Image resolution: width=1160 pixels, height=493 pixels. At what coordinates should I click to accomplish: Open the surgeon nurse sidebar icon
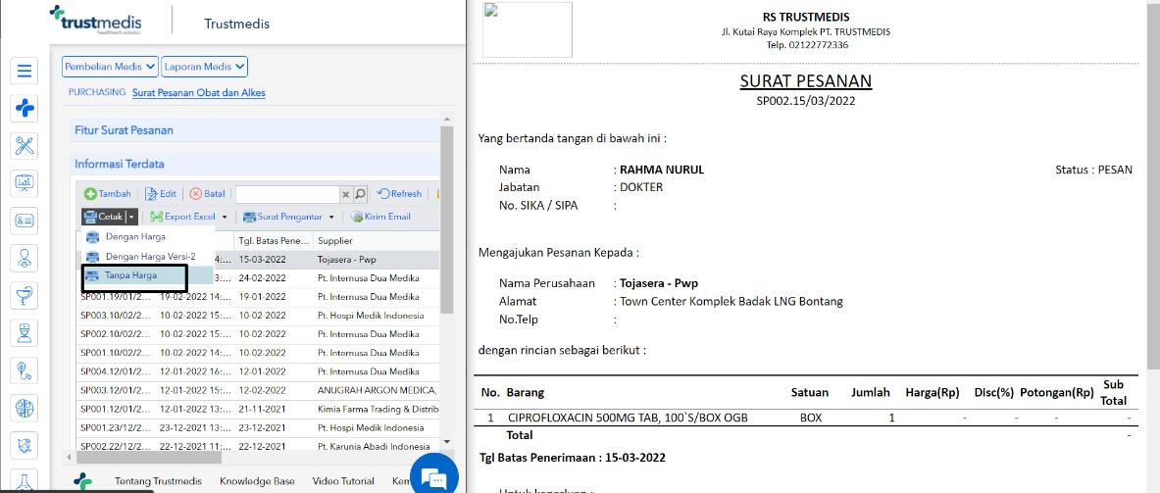25,333
